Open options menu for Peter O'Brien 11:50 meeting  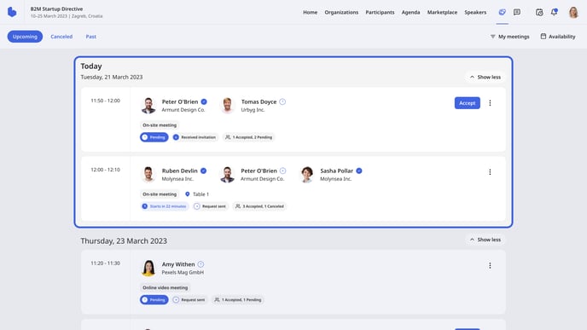pyautogui.click(x=490, y=103)
